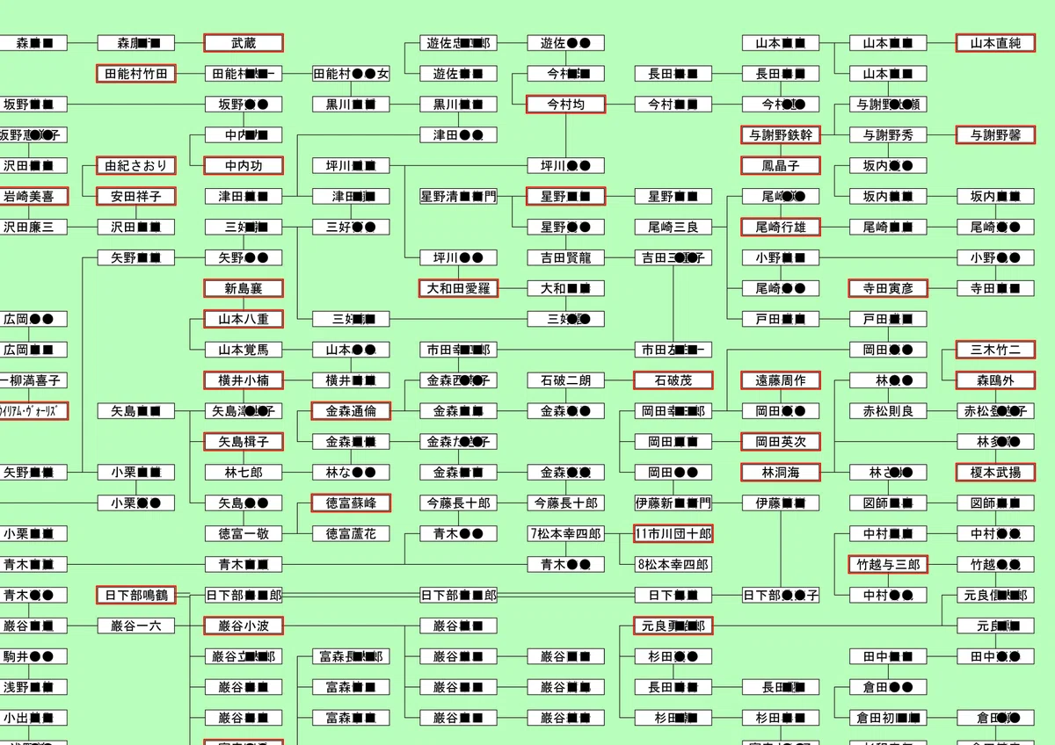Select the 石破茂 box
1055x745 pixels.
(673, 380)
